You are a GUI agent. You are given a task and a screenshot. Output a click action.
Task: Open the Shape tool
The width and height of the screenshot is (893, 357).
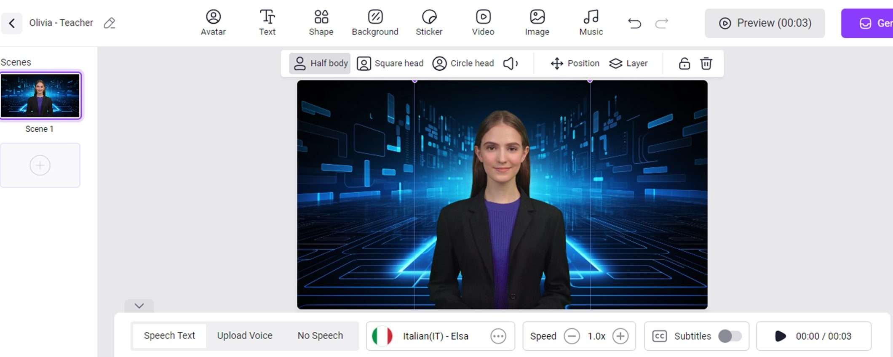(321, 23)
